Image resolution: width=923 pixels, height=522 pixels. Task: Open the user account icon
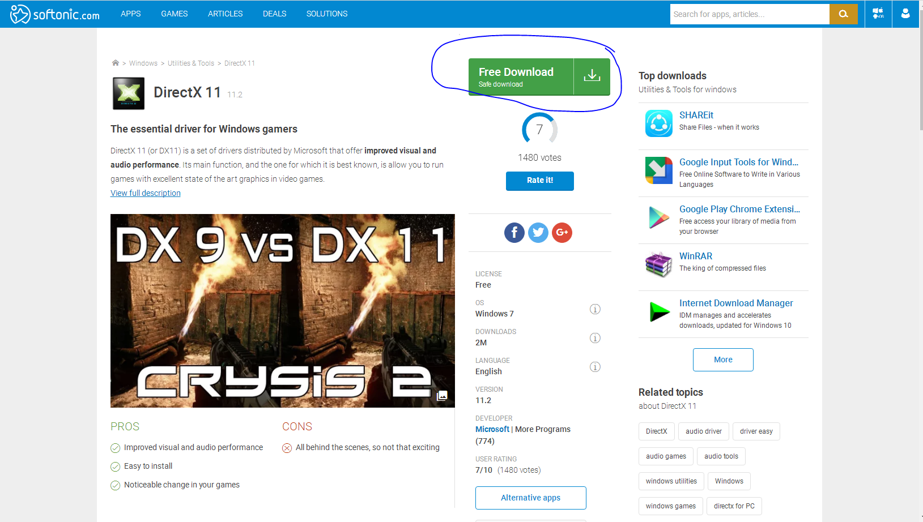click(905, 14)
